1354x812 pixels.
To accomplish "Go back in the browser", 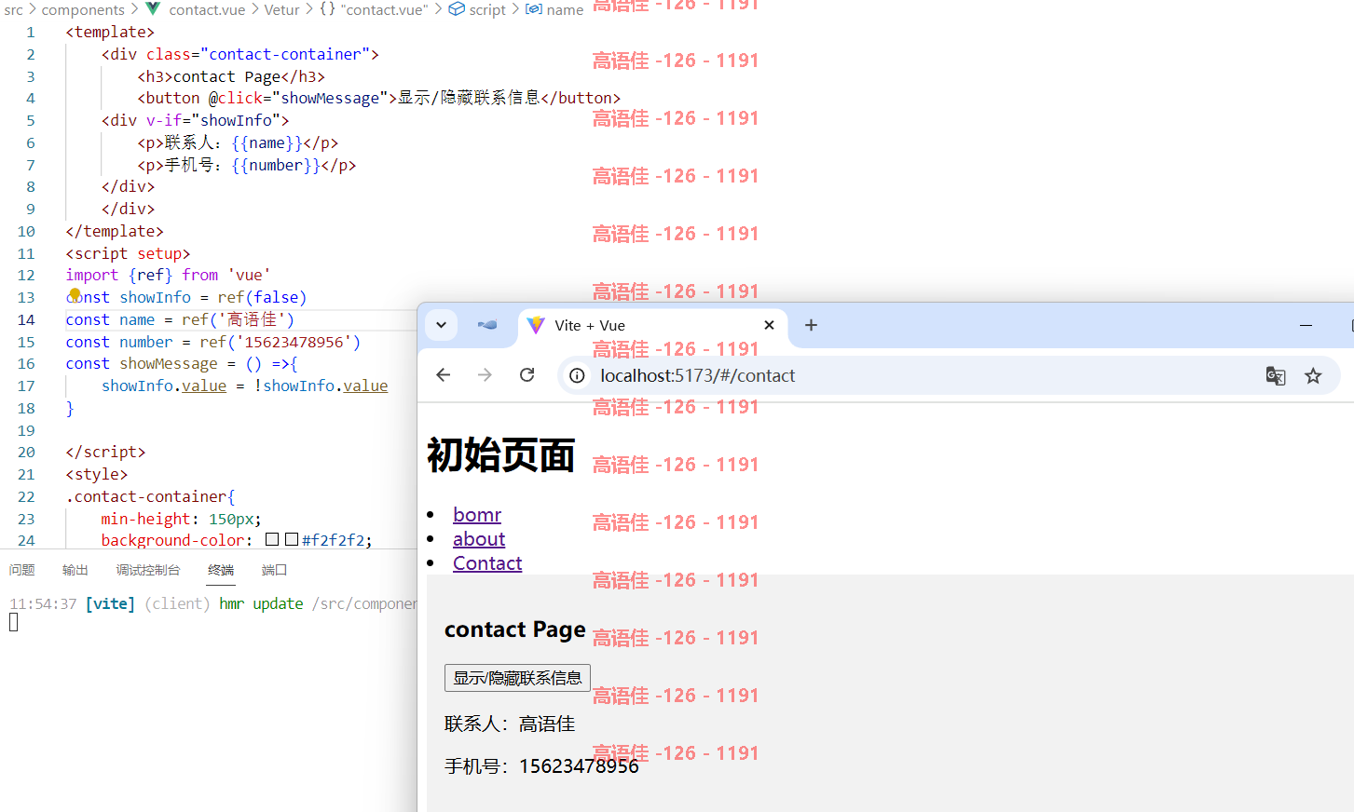I will click(x=444, y=375).
